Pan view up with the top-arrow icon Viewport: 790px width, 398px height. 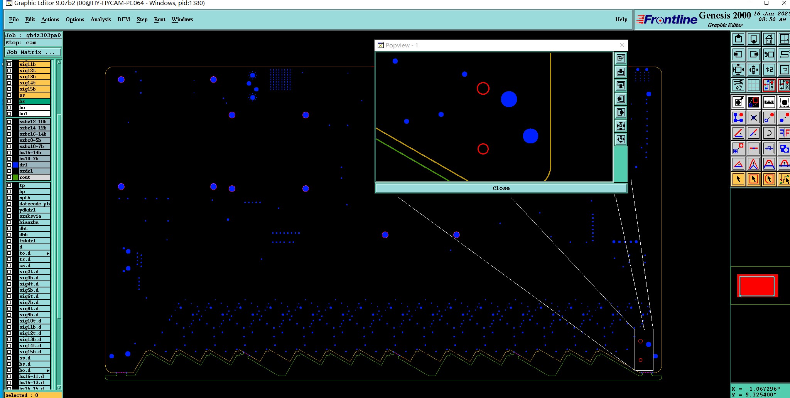pos(738,39)
